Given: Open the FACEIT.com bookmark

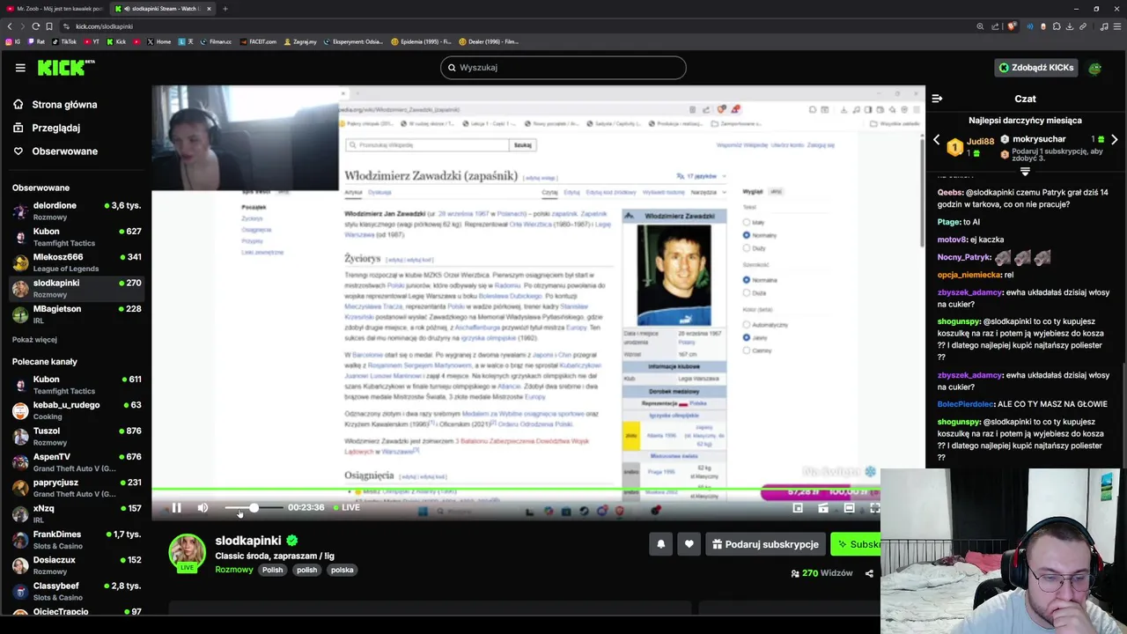Looking at the screenshot, I should pos(257,41).
